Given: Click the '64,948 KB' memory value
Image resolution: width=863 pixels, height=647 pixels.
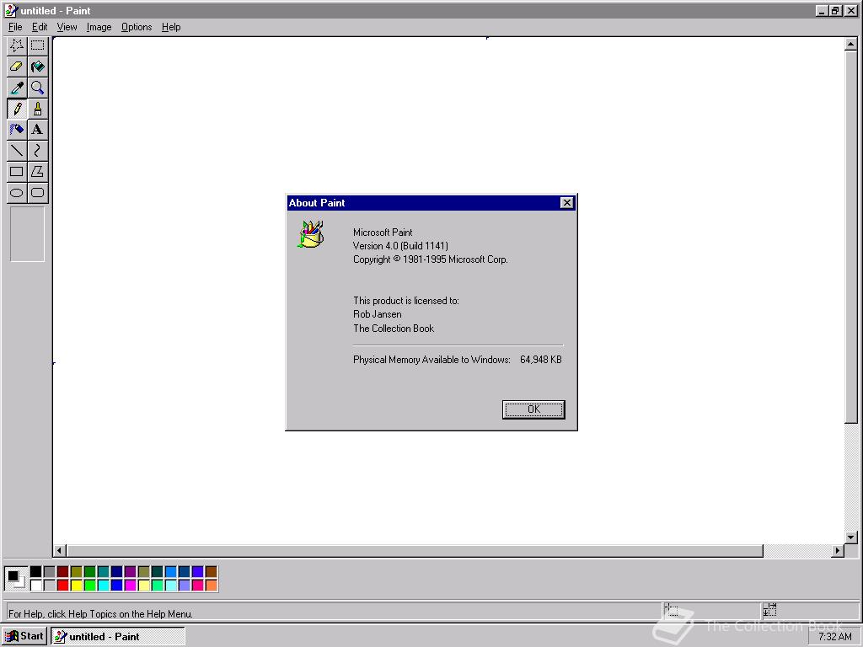Looking at the screenshot, I should pyautogui.click(x=540, y=360).
